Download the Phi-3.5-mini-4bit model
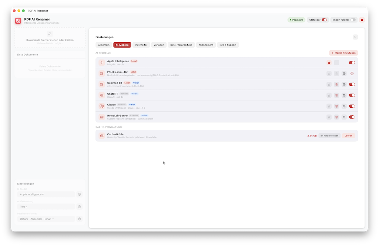Image resolution: width=379 pixels, height=246 pixels. pyautogui.click(x=352, y=74)
